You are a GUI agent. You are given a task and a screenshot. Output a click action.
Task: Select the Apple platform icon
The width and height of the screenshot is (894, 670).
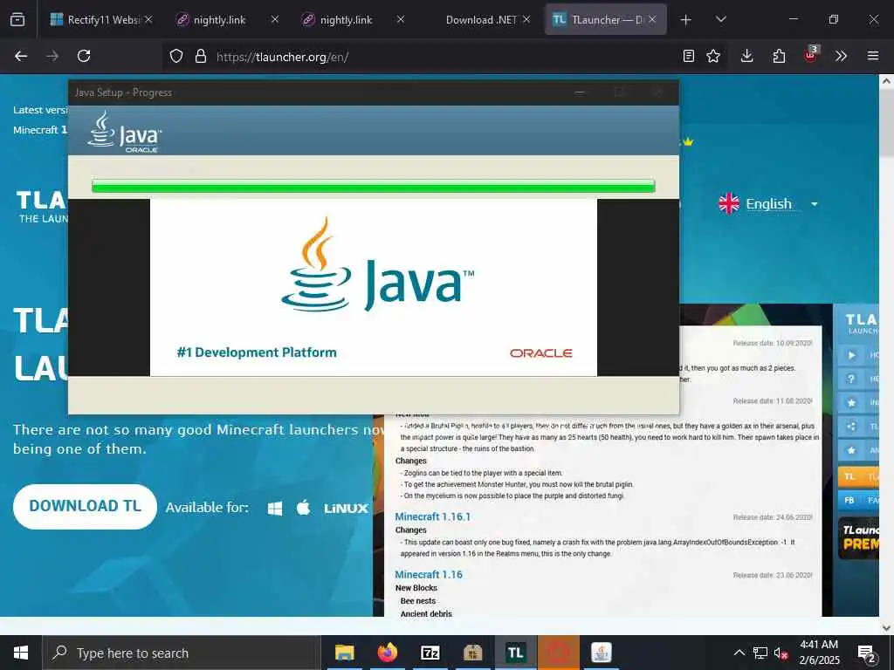(303, 507)
